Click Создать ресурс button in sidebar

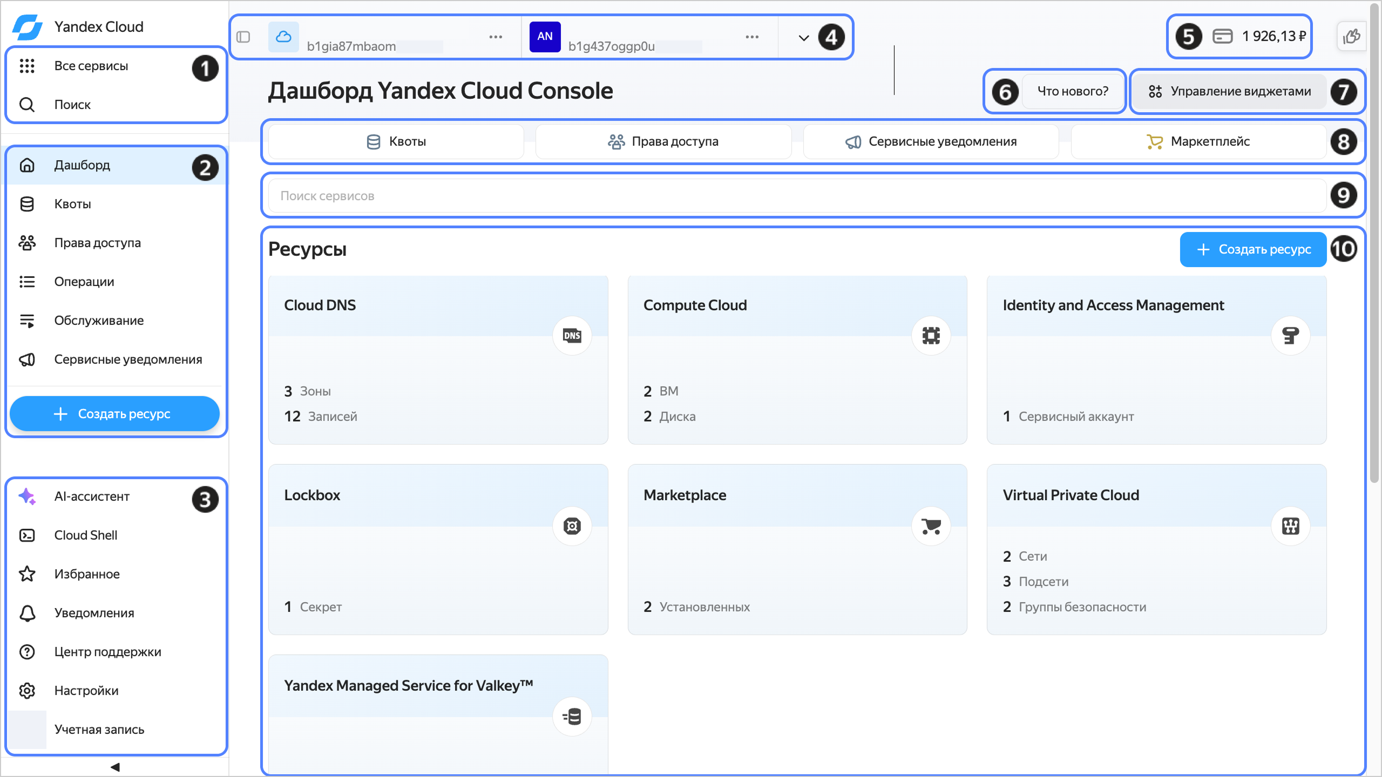[x=114, y=414]
